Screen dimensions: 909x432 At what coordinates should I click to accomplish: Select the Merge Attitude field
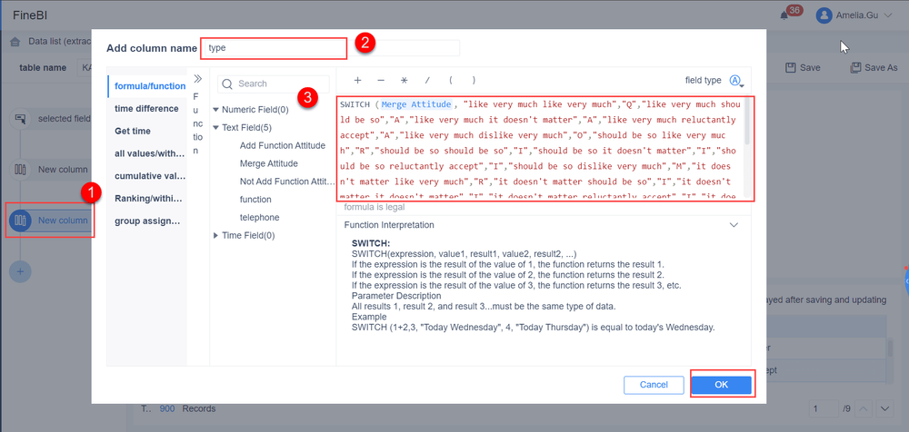tap(268, 163)
